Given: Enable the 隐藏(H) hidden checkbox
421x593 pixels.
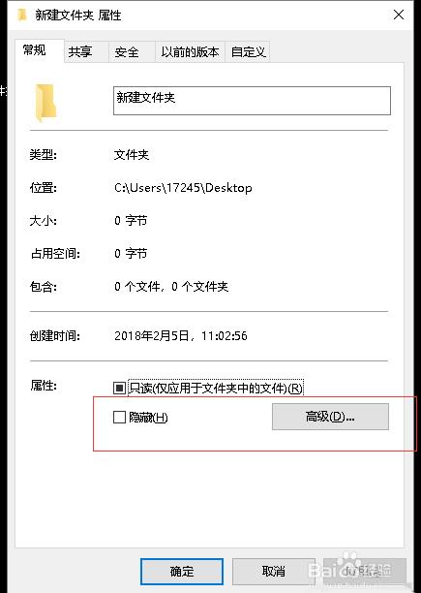Looking at the screenshot, I should tap(119, 418).
